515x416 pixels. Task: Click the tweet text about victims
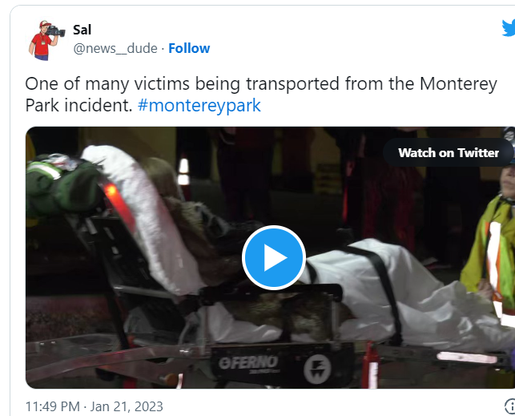pyautogui.click(x=261, y=95)
